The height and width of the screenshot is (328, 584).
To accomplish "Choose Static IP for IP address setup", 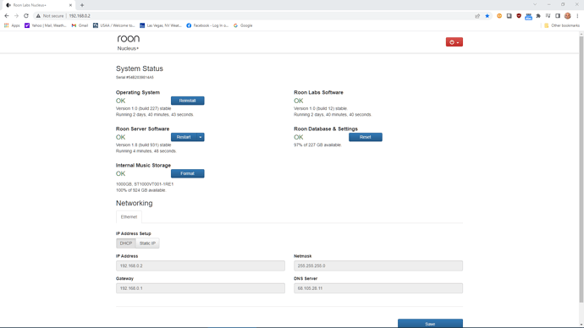I will click(147, 243).
